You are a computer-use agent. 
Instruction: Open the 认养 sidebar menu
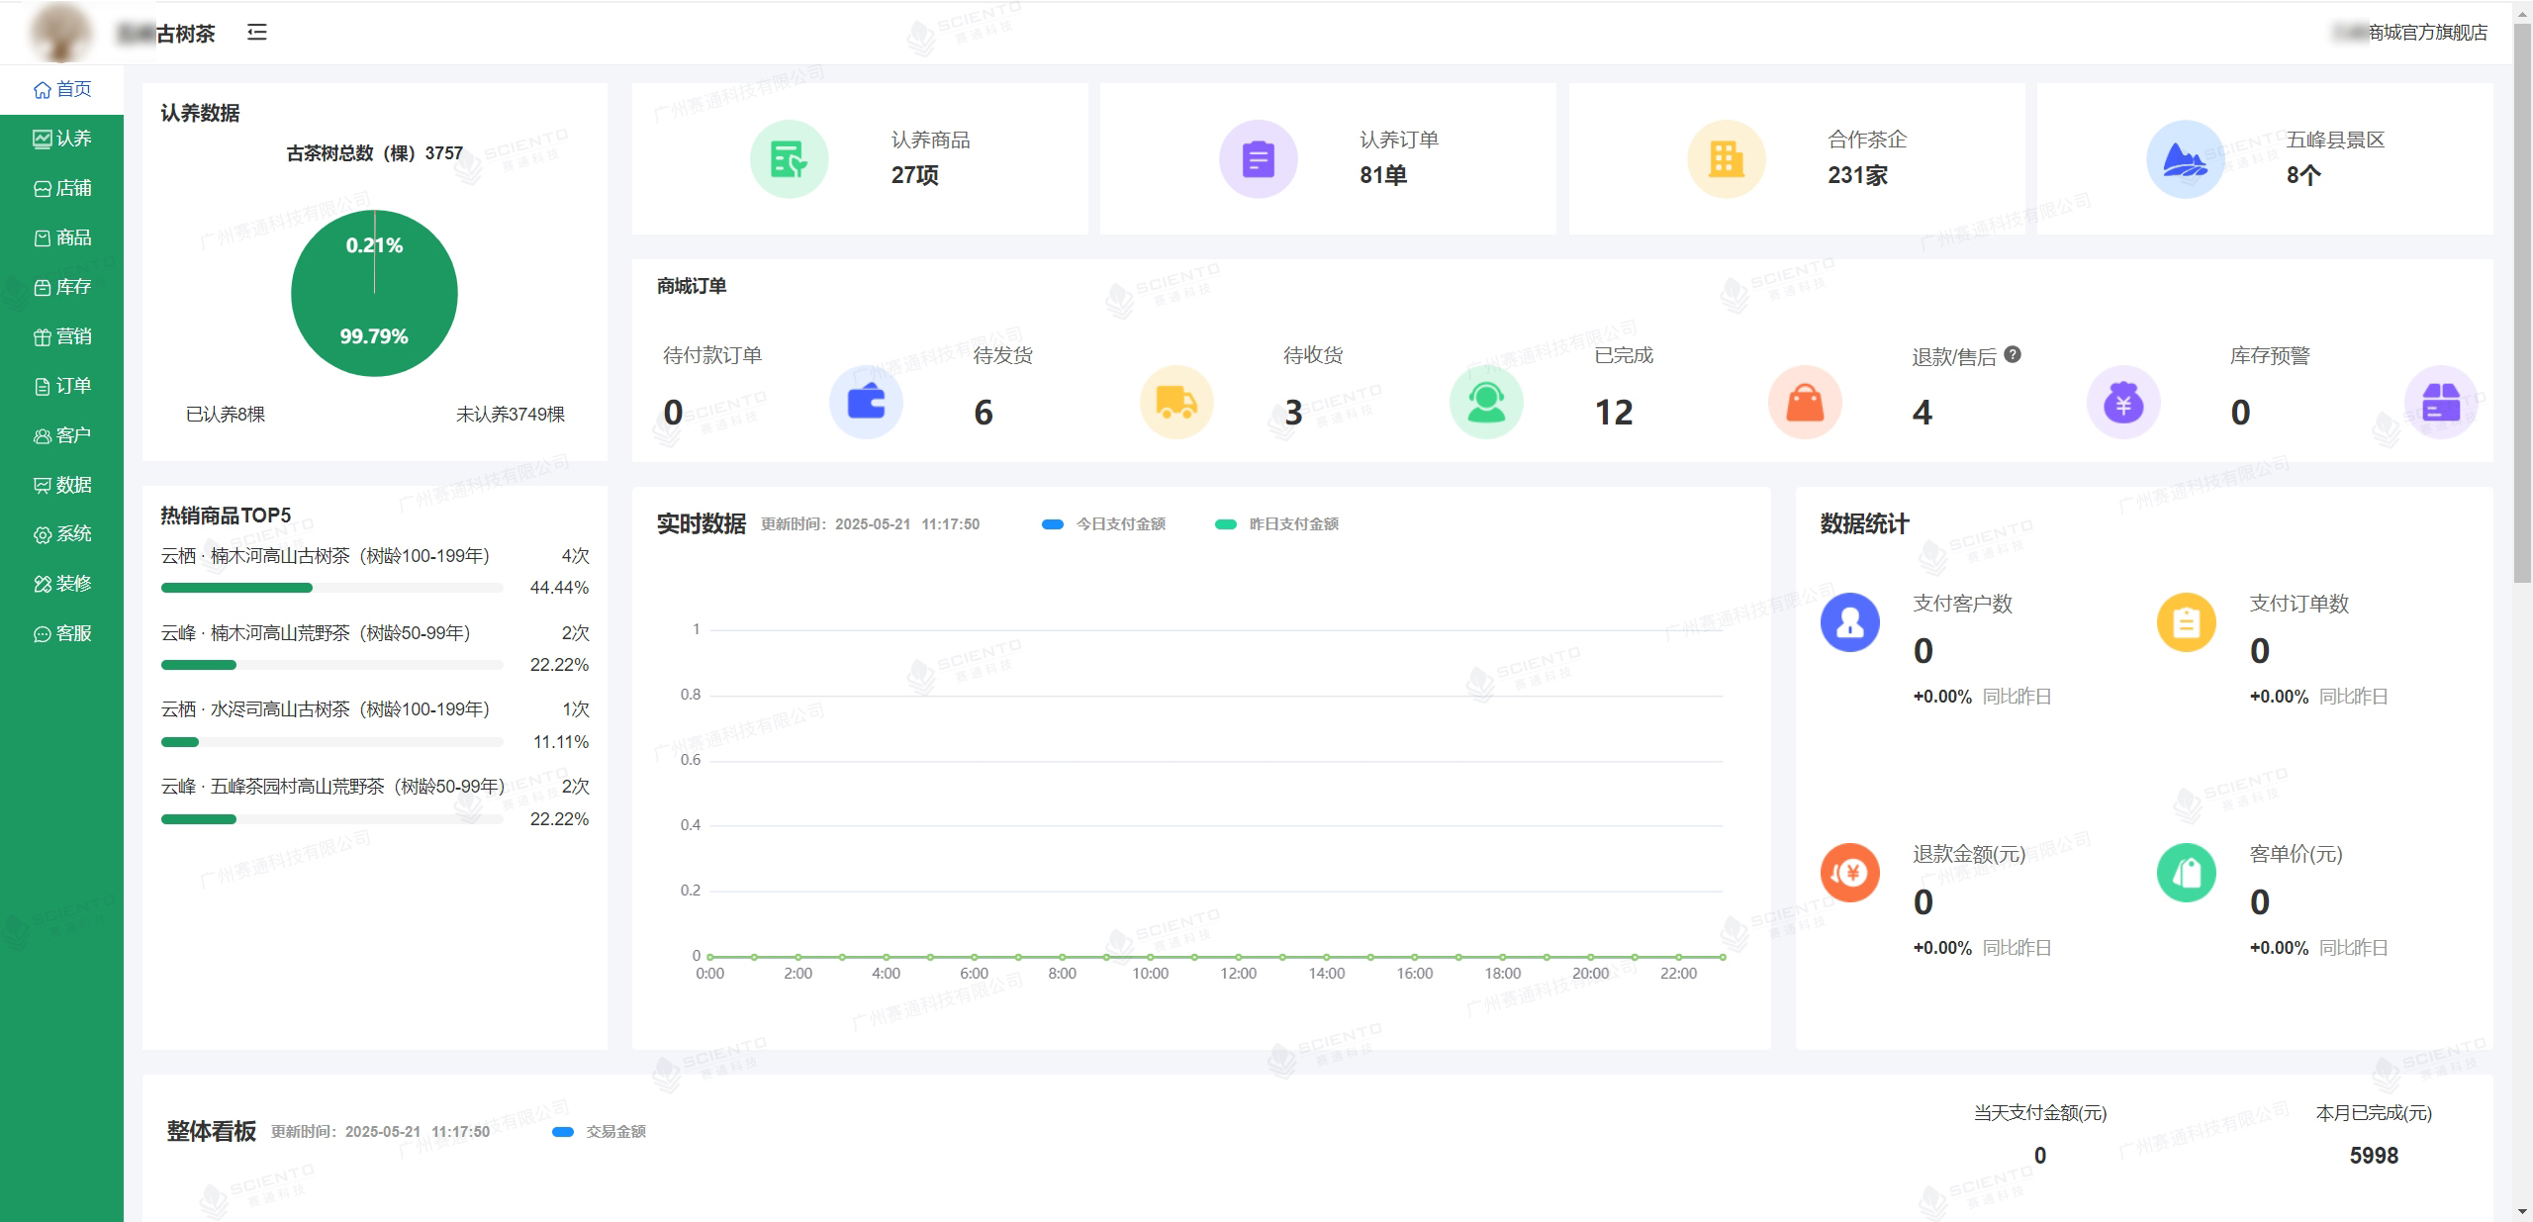pos(62,139)
